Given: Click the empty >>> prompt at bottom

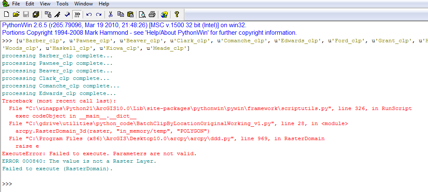Looking at the screenshot, I should click(7, 184).
